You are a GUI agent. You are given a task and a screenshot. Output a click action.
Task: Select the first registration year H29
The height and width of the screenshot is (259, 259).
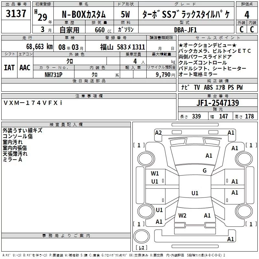(x=41, y=15)
